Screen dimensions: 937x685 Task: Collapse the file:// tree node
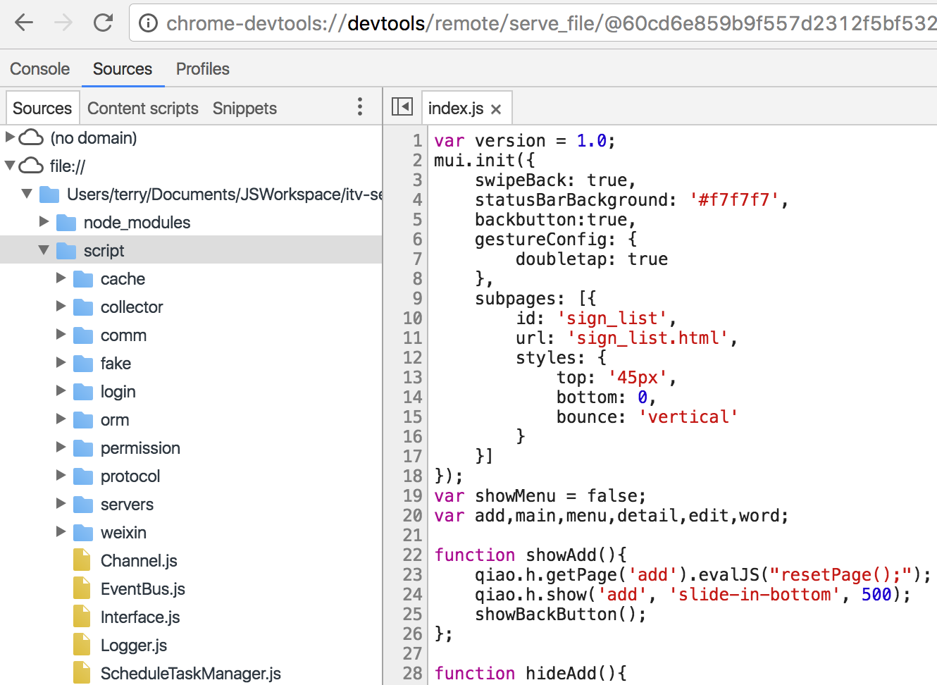(10, 166)
